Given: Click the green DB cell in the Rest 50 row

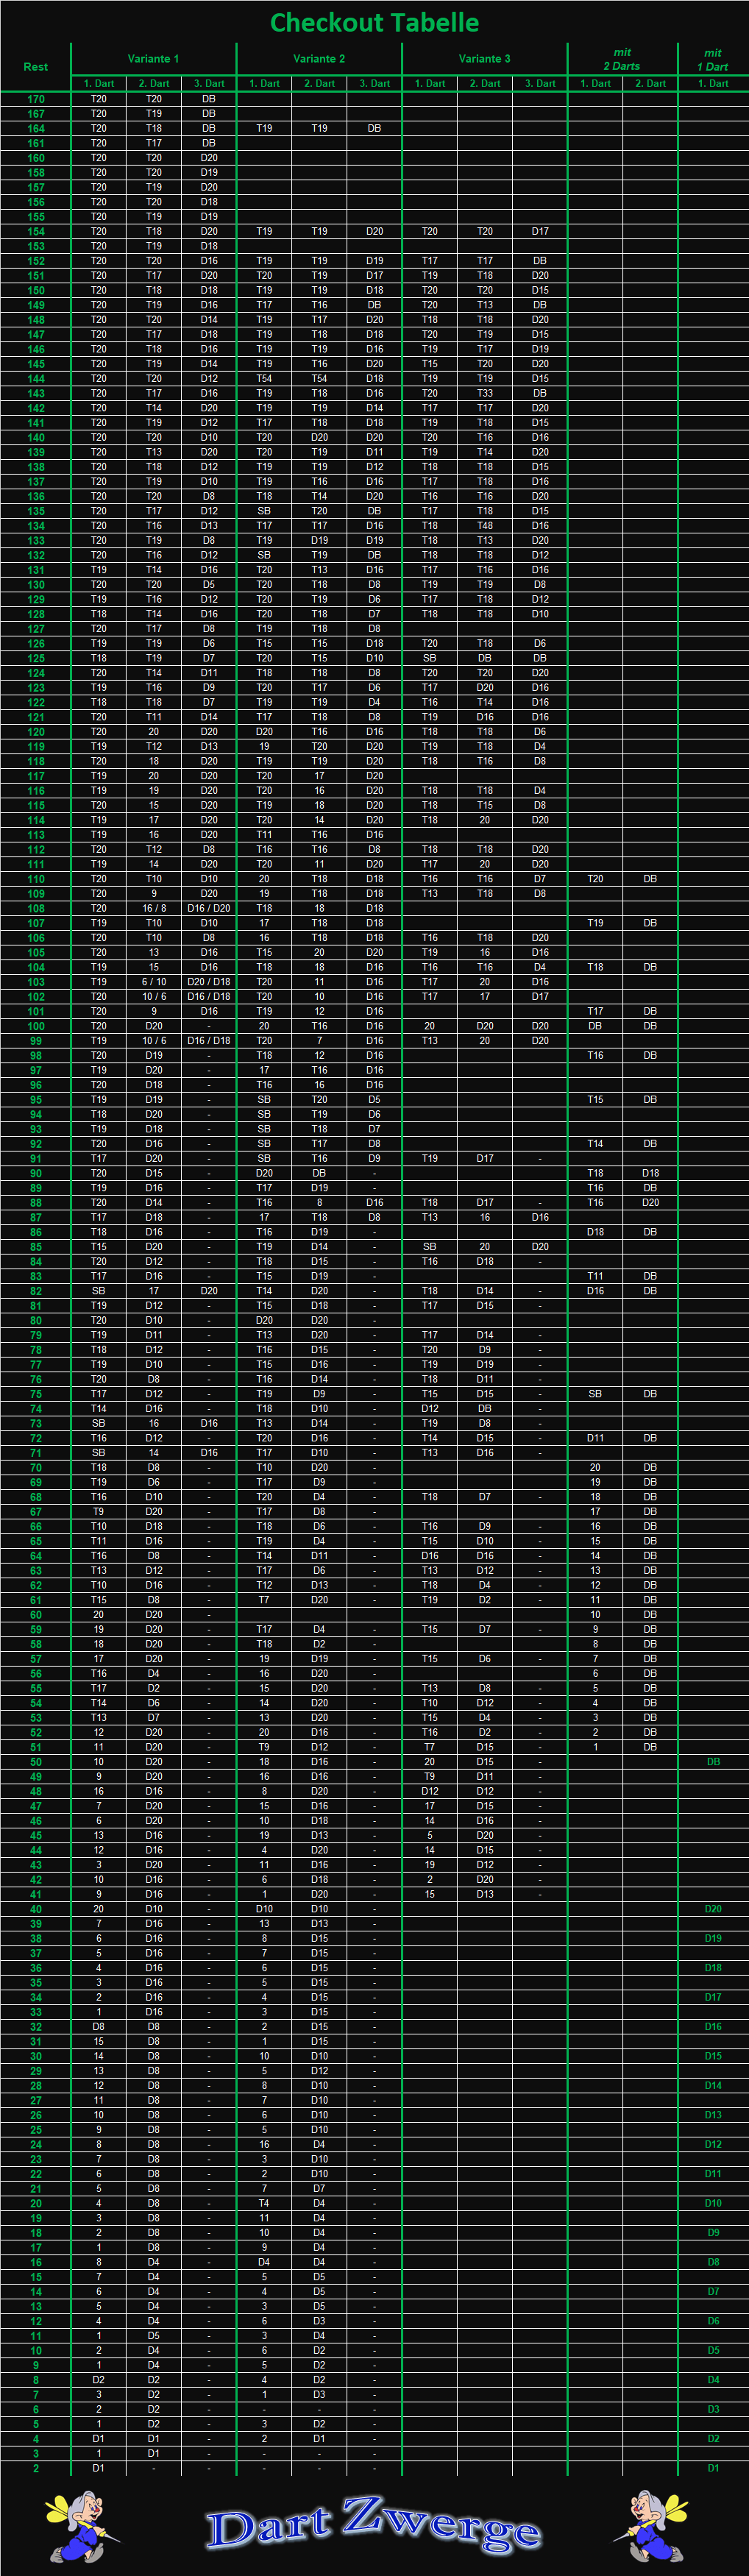Looking at the screenshot, I should tap(713, 1762).
